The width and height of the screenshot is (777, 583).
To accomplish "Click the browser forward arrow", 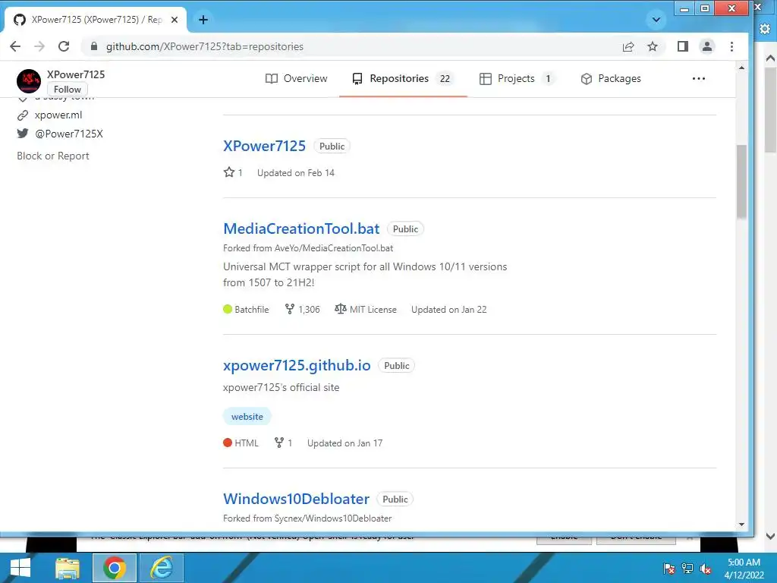I will [x=39, y=46].
